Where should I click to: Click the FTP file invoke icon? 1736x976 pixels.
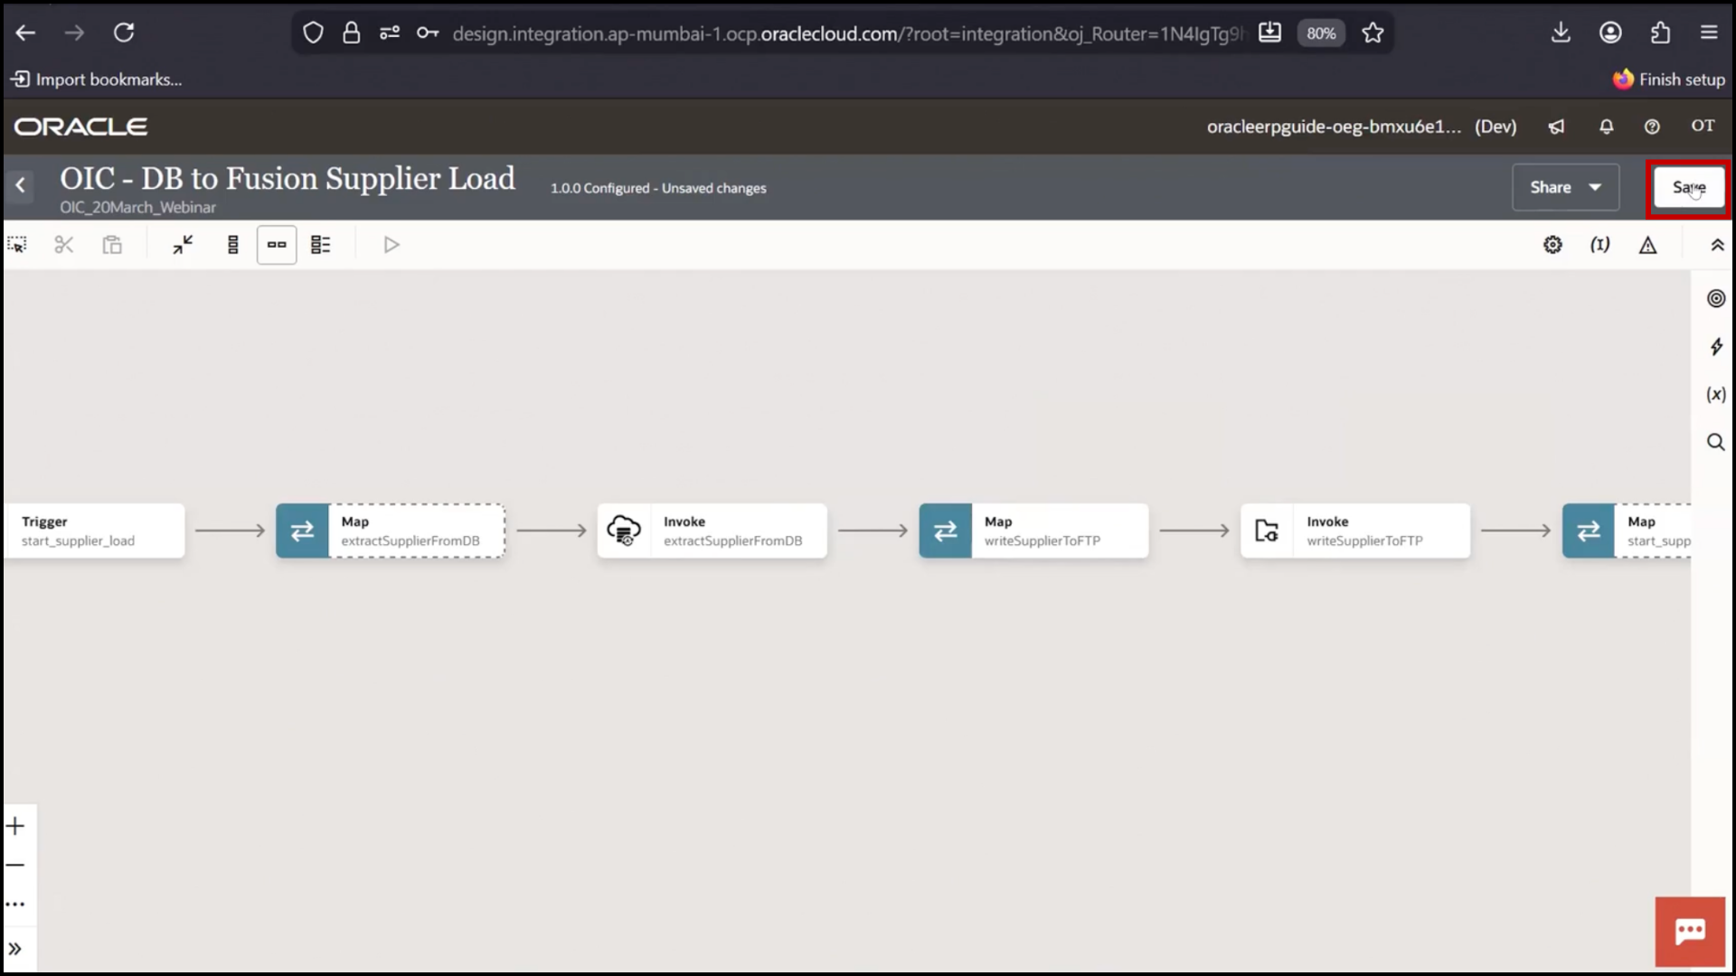1267,530
